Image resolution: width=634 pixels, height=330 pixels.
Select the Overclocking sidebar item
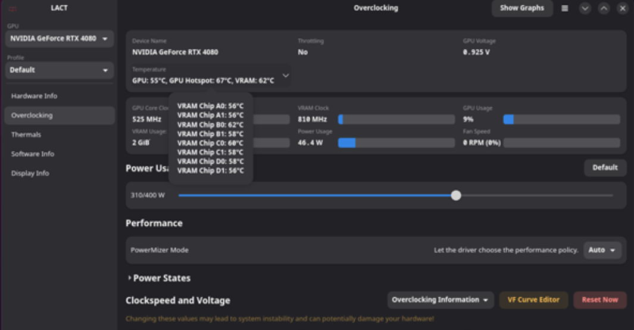tap(60, 116)
